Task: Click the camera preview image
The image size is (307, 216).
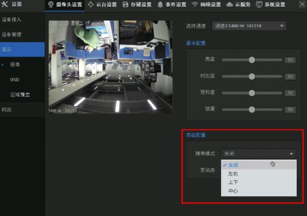Action: point(110,67)
